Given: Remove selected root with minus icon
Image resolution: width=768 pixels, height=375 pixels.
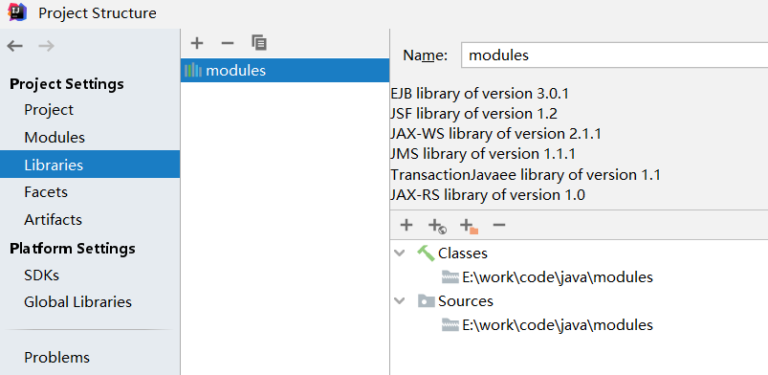Looking at the screenshot, I should 498,225.
